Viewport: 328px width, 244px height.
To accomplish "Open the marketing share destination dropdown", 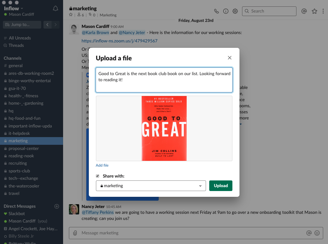I will point(151,186).
